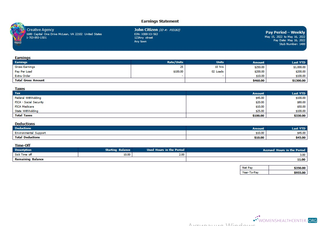Select the Federal Withholding tax entry
320x226 pixels.
tap(28, 98)
